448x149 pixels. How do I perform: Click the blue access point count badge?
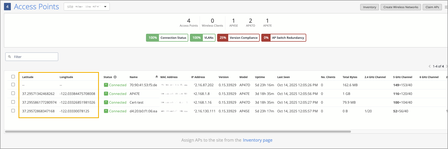point(7,7)
